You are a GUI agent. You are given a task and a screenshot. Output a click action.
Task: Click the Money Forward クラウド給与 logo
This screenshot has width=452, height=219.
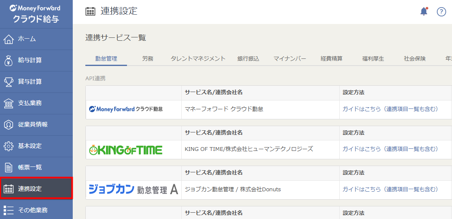point(36,13)
